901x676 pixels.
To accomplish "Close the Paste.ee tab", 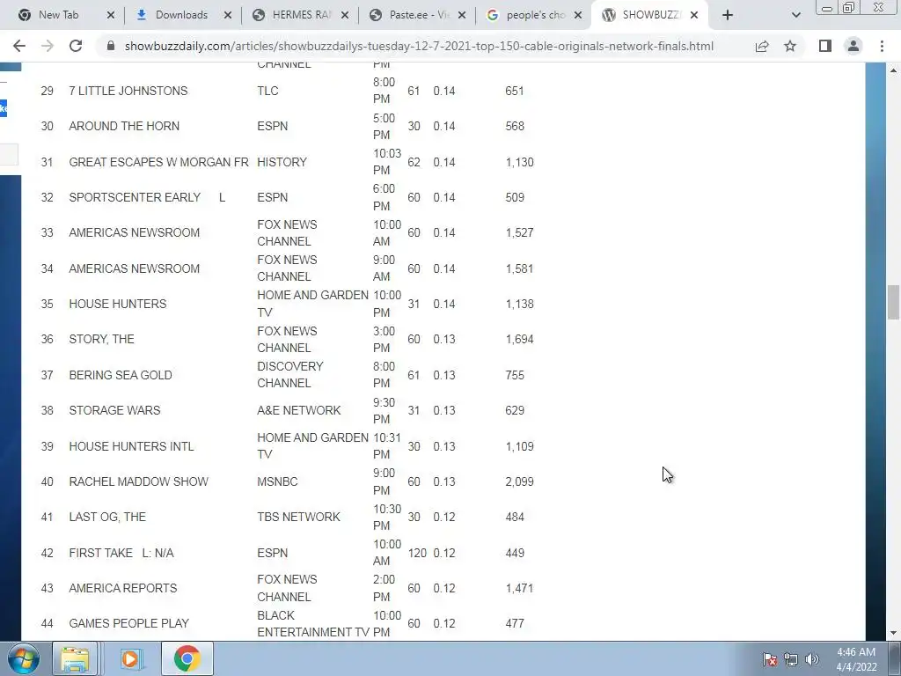I will point(462,15).
